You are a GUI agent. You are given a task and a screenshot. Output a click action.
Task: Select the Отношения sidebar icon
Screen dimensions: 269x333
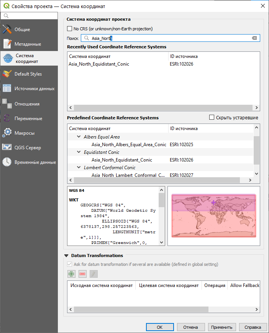pos(7,104)
